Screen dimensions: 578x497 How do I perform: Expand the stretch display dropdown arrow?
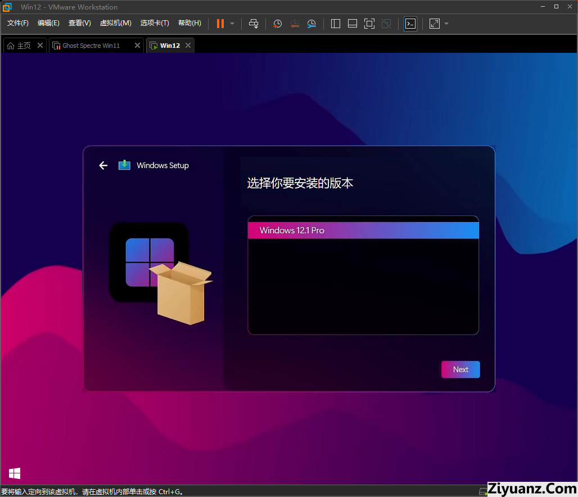446,24
